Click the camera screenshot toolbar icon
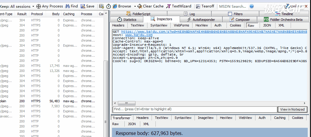 (101, 6)
